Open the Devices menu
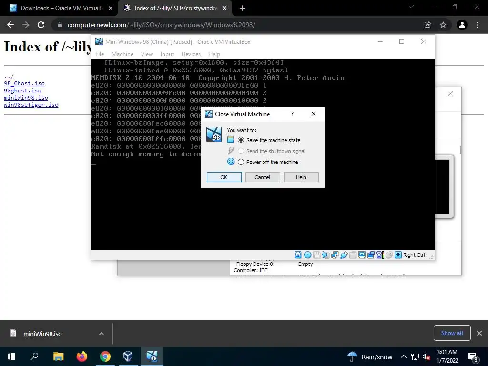This screenshot has height=366, width=488. [x=191, y=54]
